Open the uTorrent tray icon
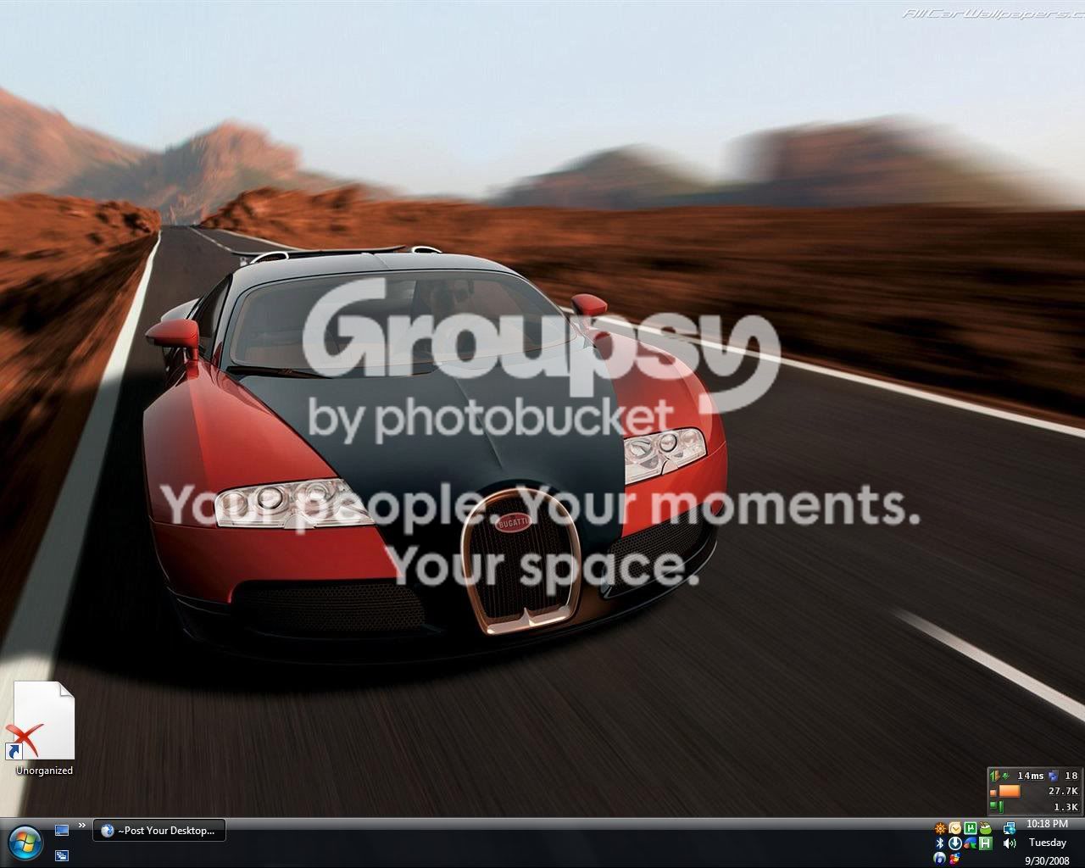 [x=971, y=828]
